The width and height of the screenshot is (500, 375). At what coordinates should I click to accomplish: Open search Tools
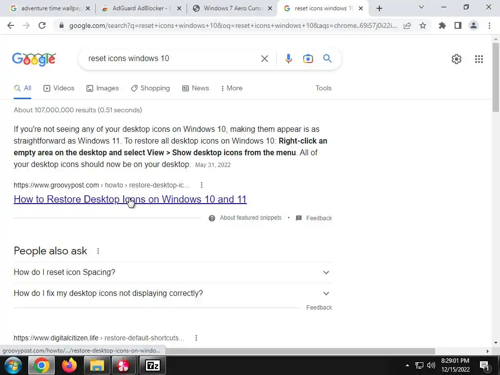[x=324, y=88]
